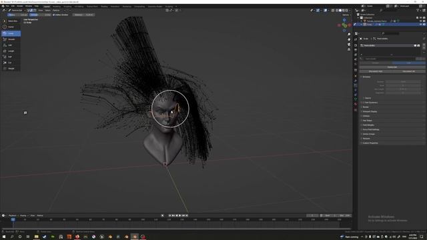Switch to the Sculpting workspace tab
Viewport: 427px width, 240px height.
pos(67,6)
